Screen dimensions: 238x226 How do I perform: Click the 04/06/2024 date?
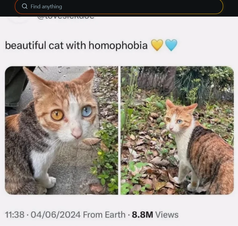point(56,215)
